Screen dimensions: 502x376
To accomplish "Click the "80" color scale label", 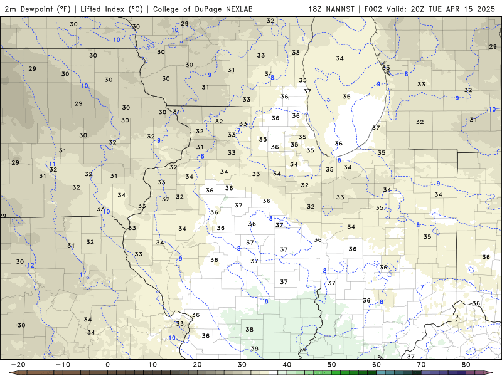I will tap(466, 365).
